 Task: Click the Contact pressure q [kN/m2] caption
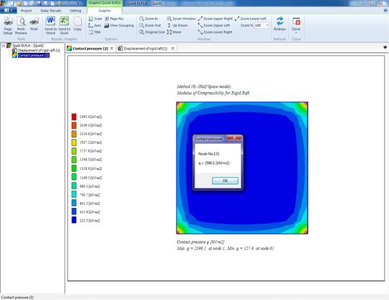(200, 241)
